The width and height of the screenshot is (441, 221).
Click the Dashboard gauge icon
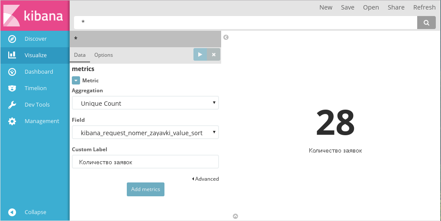click(12, 72)
